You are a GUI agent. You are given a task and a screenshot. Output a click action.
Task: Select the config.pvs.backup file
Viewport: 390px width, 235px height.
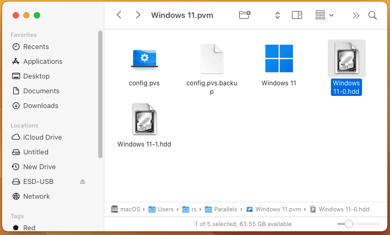(x=212, y=59)
